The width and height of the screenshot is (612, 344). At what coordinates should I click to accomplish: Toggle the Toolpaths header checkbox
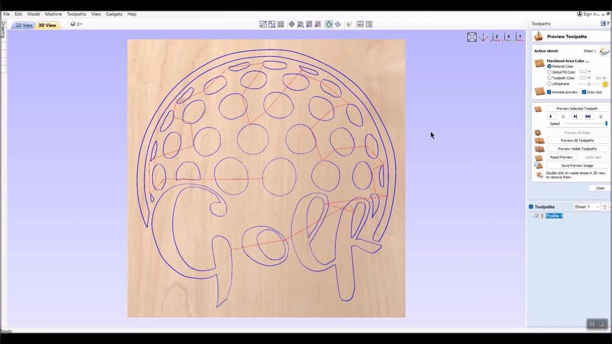click(x=531, y=207)
